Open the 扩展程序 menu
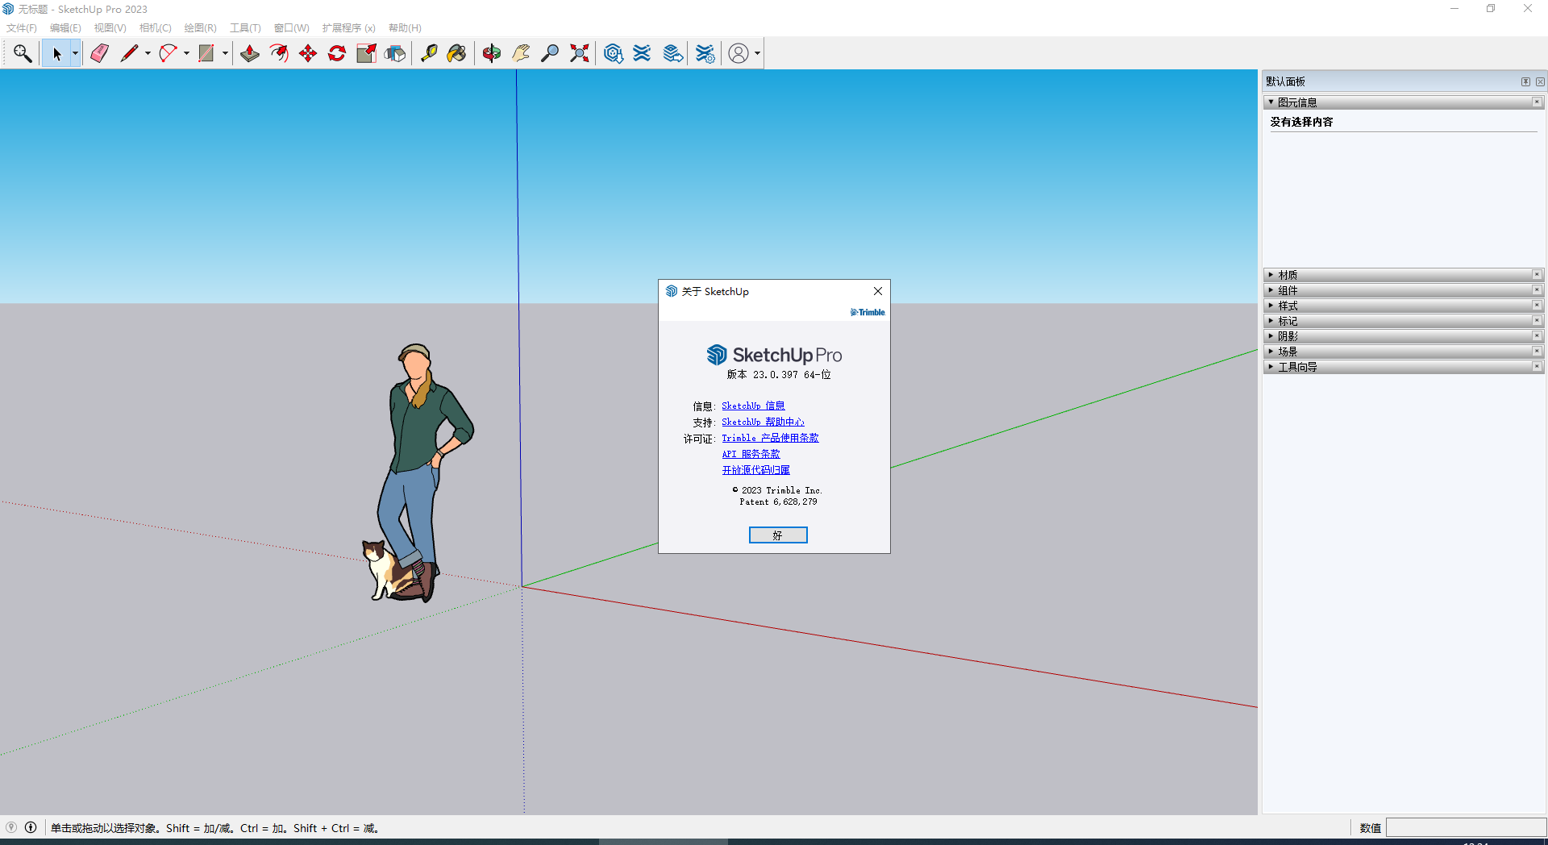 click(348, 28)
